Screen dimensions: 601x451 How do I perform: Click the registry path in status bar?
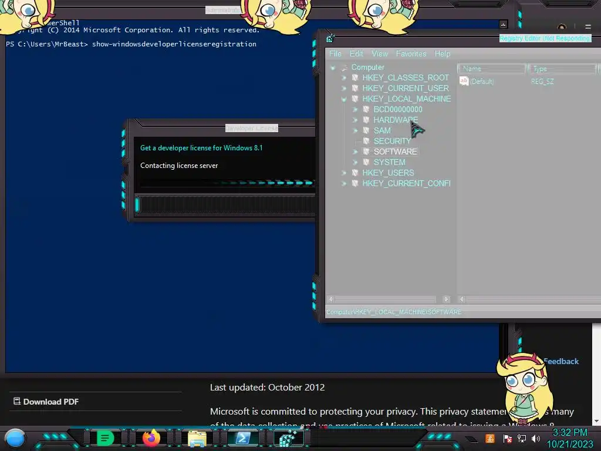pyautogui.click(x=393, y=312)
